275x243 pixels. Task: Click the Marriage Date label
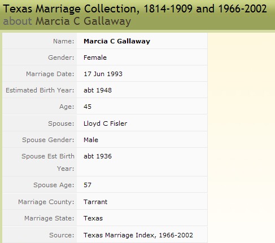coord(50,74)
